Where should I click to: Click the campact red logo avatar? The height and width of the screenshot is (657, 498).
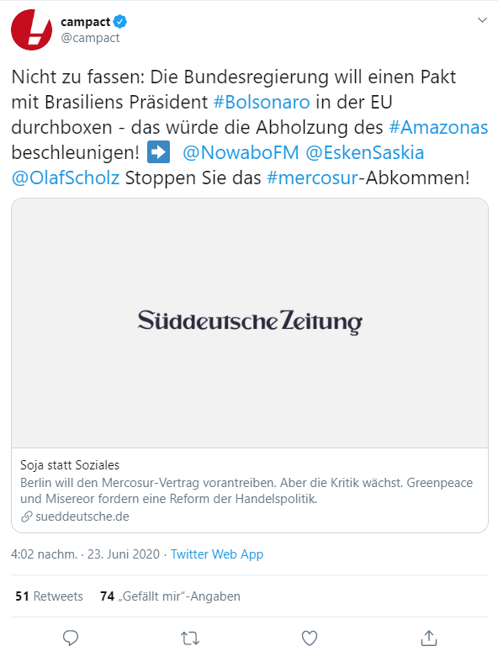point(31,29)
